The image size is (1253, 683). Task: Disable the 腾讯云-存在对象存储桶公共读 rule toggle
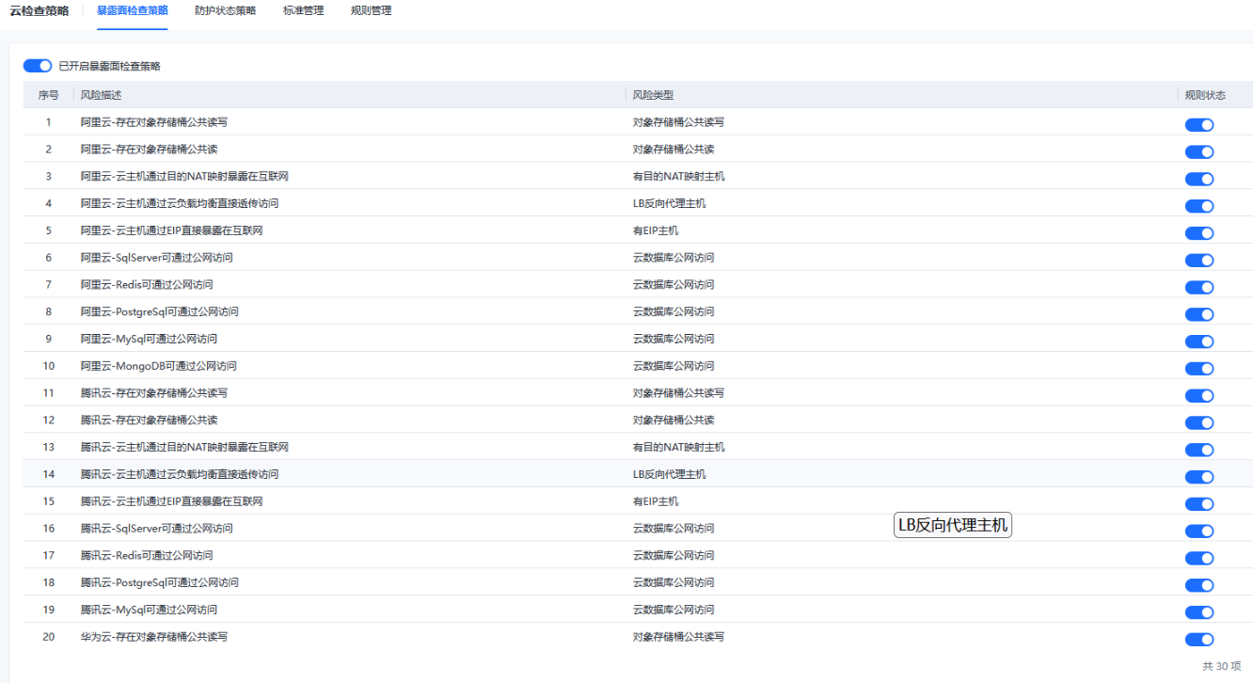pos(1199,422)
